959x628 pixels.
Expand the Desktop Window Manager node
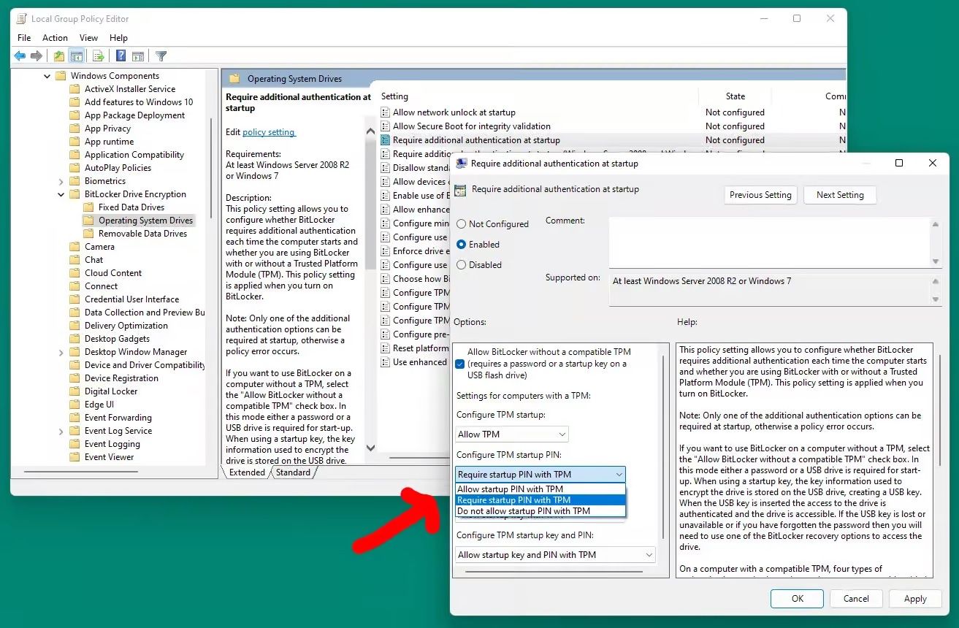coord(61,352)
